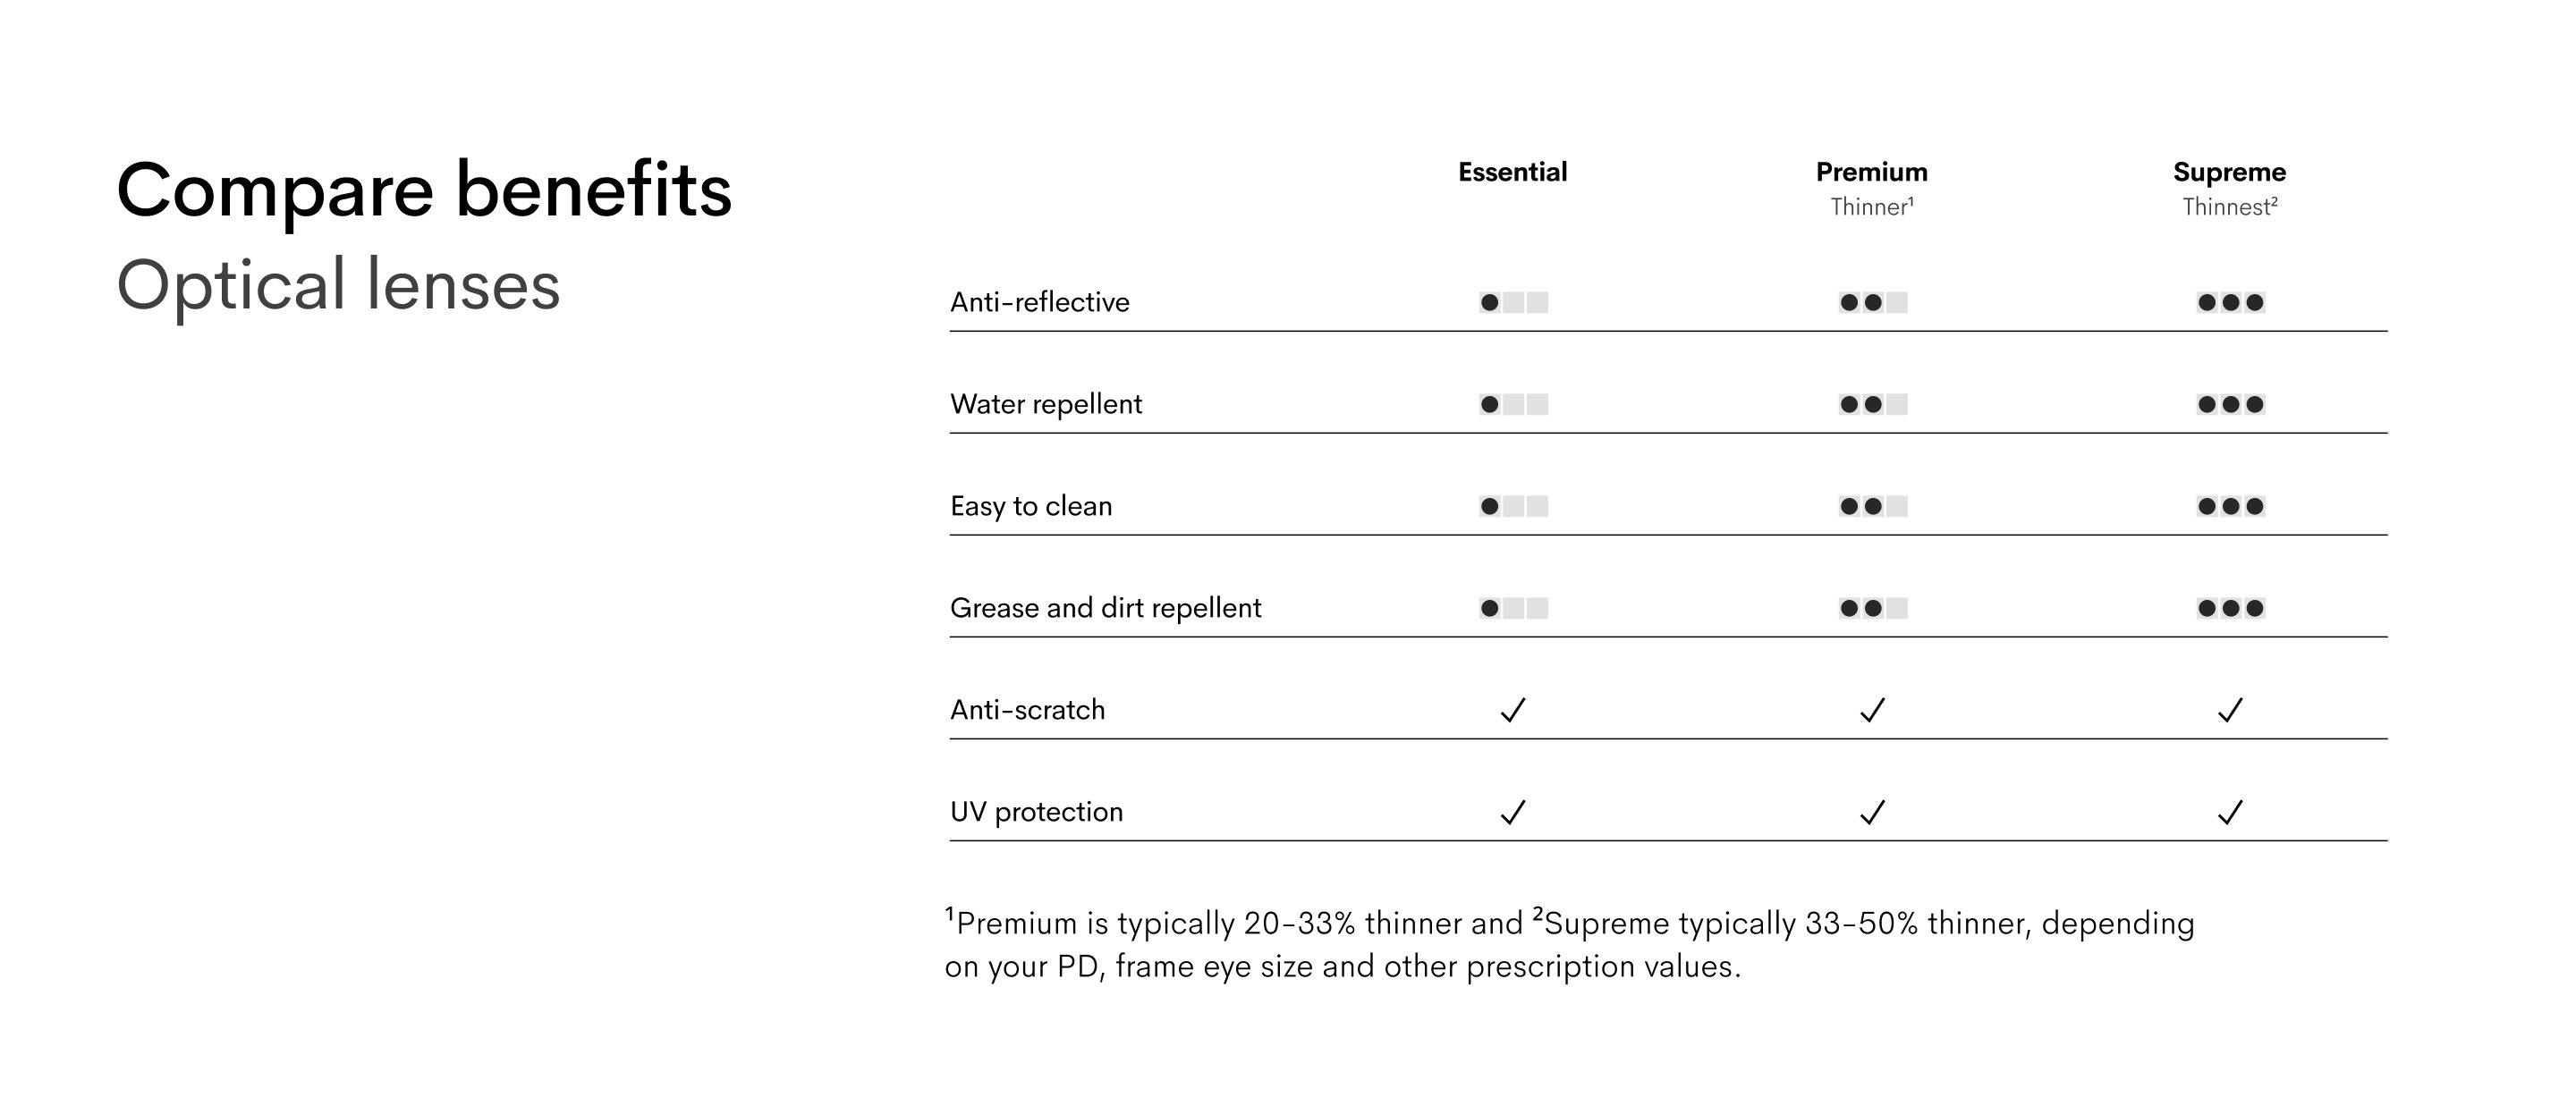Click the Water repellent row label
The image size is (2576, 1114).
pos(1045,404)
